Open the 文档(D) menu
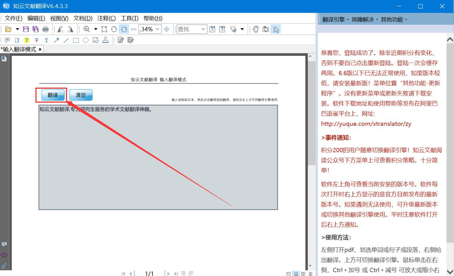Viewport: 454px width, 276px height. click(x=83, y=18)
